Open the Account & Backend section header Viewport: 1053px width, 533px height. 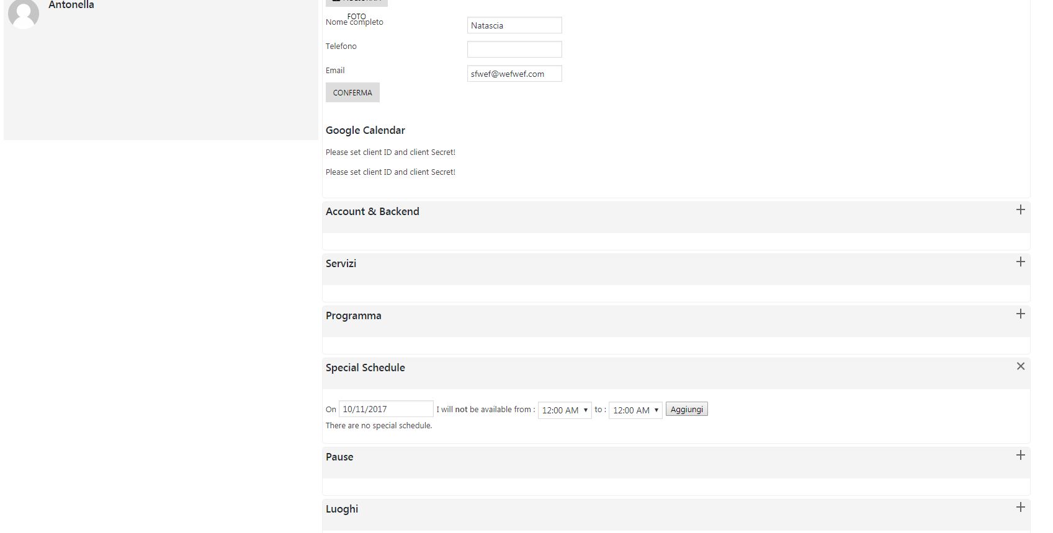(676, 217)
